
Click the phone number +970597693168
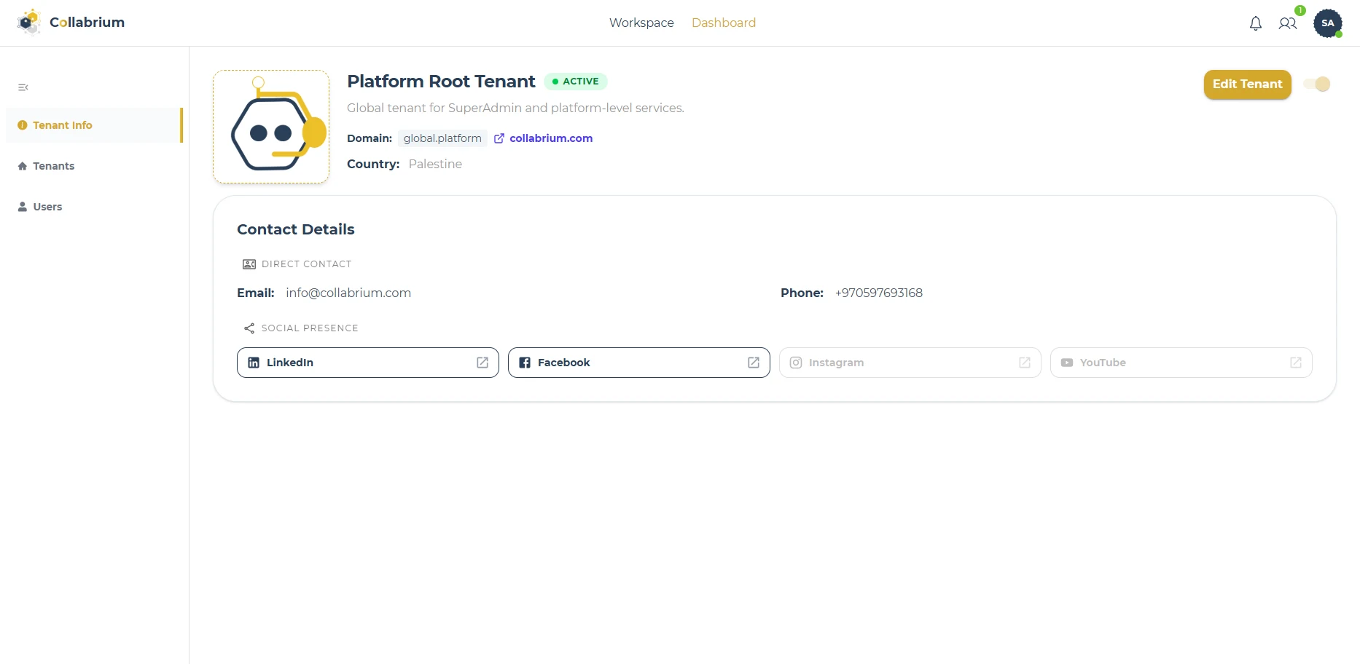pyautogui.click(x=879, y=293)
